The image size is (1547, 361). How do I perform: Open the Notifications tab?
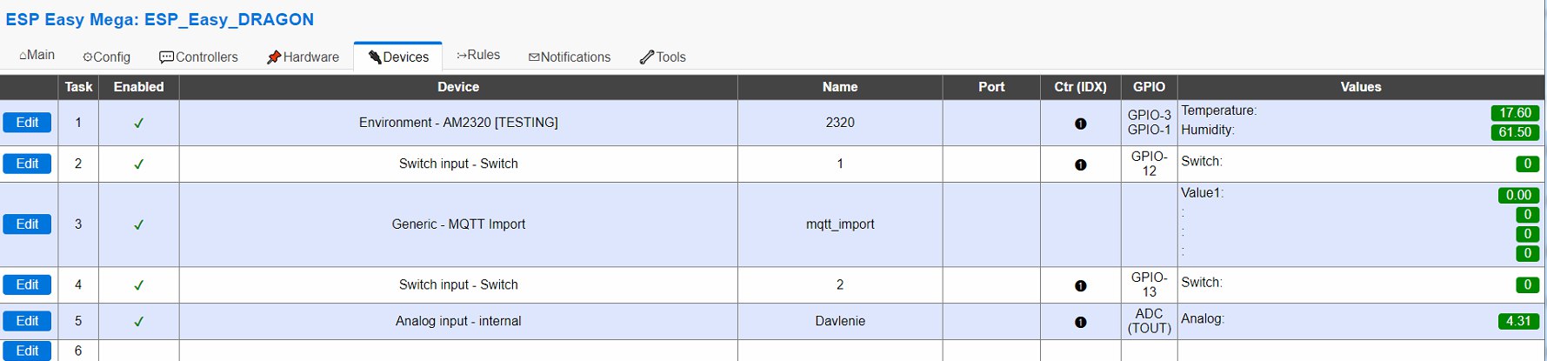(570, 57)
